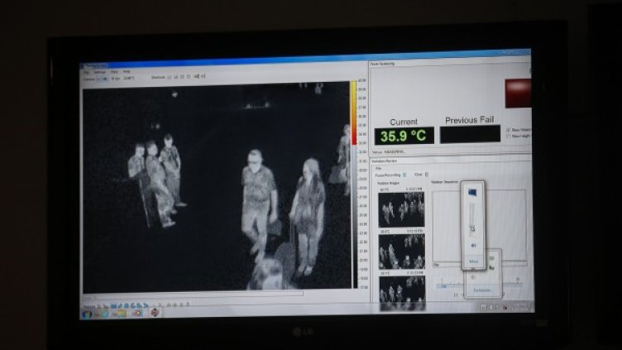Click the Customize link in tray popup

482,290
